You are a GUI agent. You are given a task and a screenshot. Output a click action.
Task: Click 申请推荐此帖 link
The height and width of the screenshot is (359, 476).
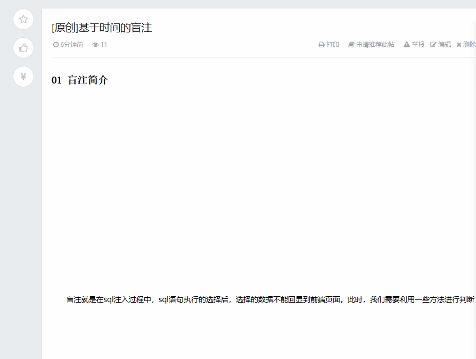(x=371, y=45)
